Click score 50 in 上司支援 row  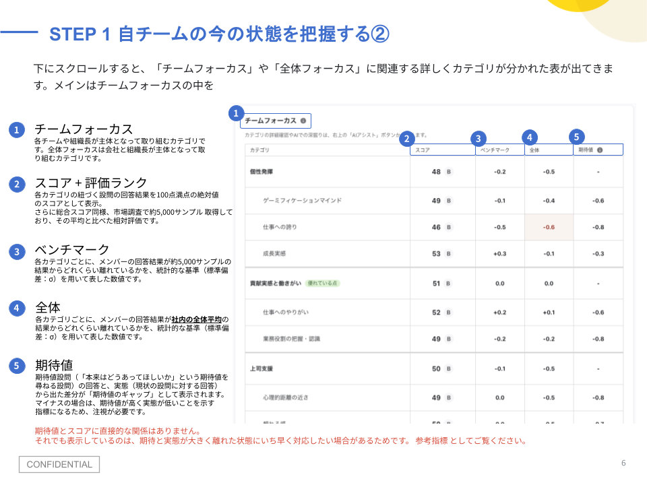pos(436,368)
